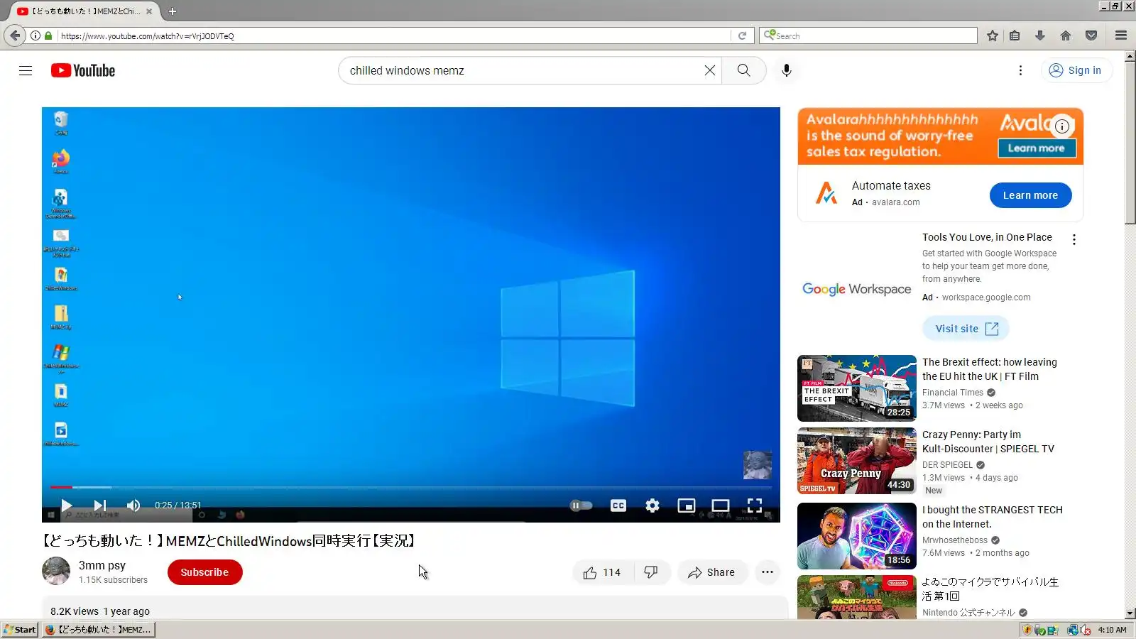This screenshot has height=639, width=1136.
Task: Toggle the autoplay switch
Action: [581, 506]
